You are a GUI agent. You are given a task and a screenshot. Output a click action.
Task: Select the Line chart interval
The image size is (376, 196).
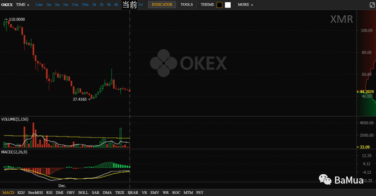pos(39,5)
